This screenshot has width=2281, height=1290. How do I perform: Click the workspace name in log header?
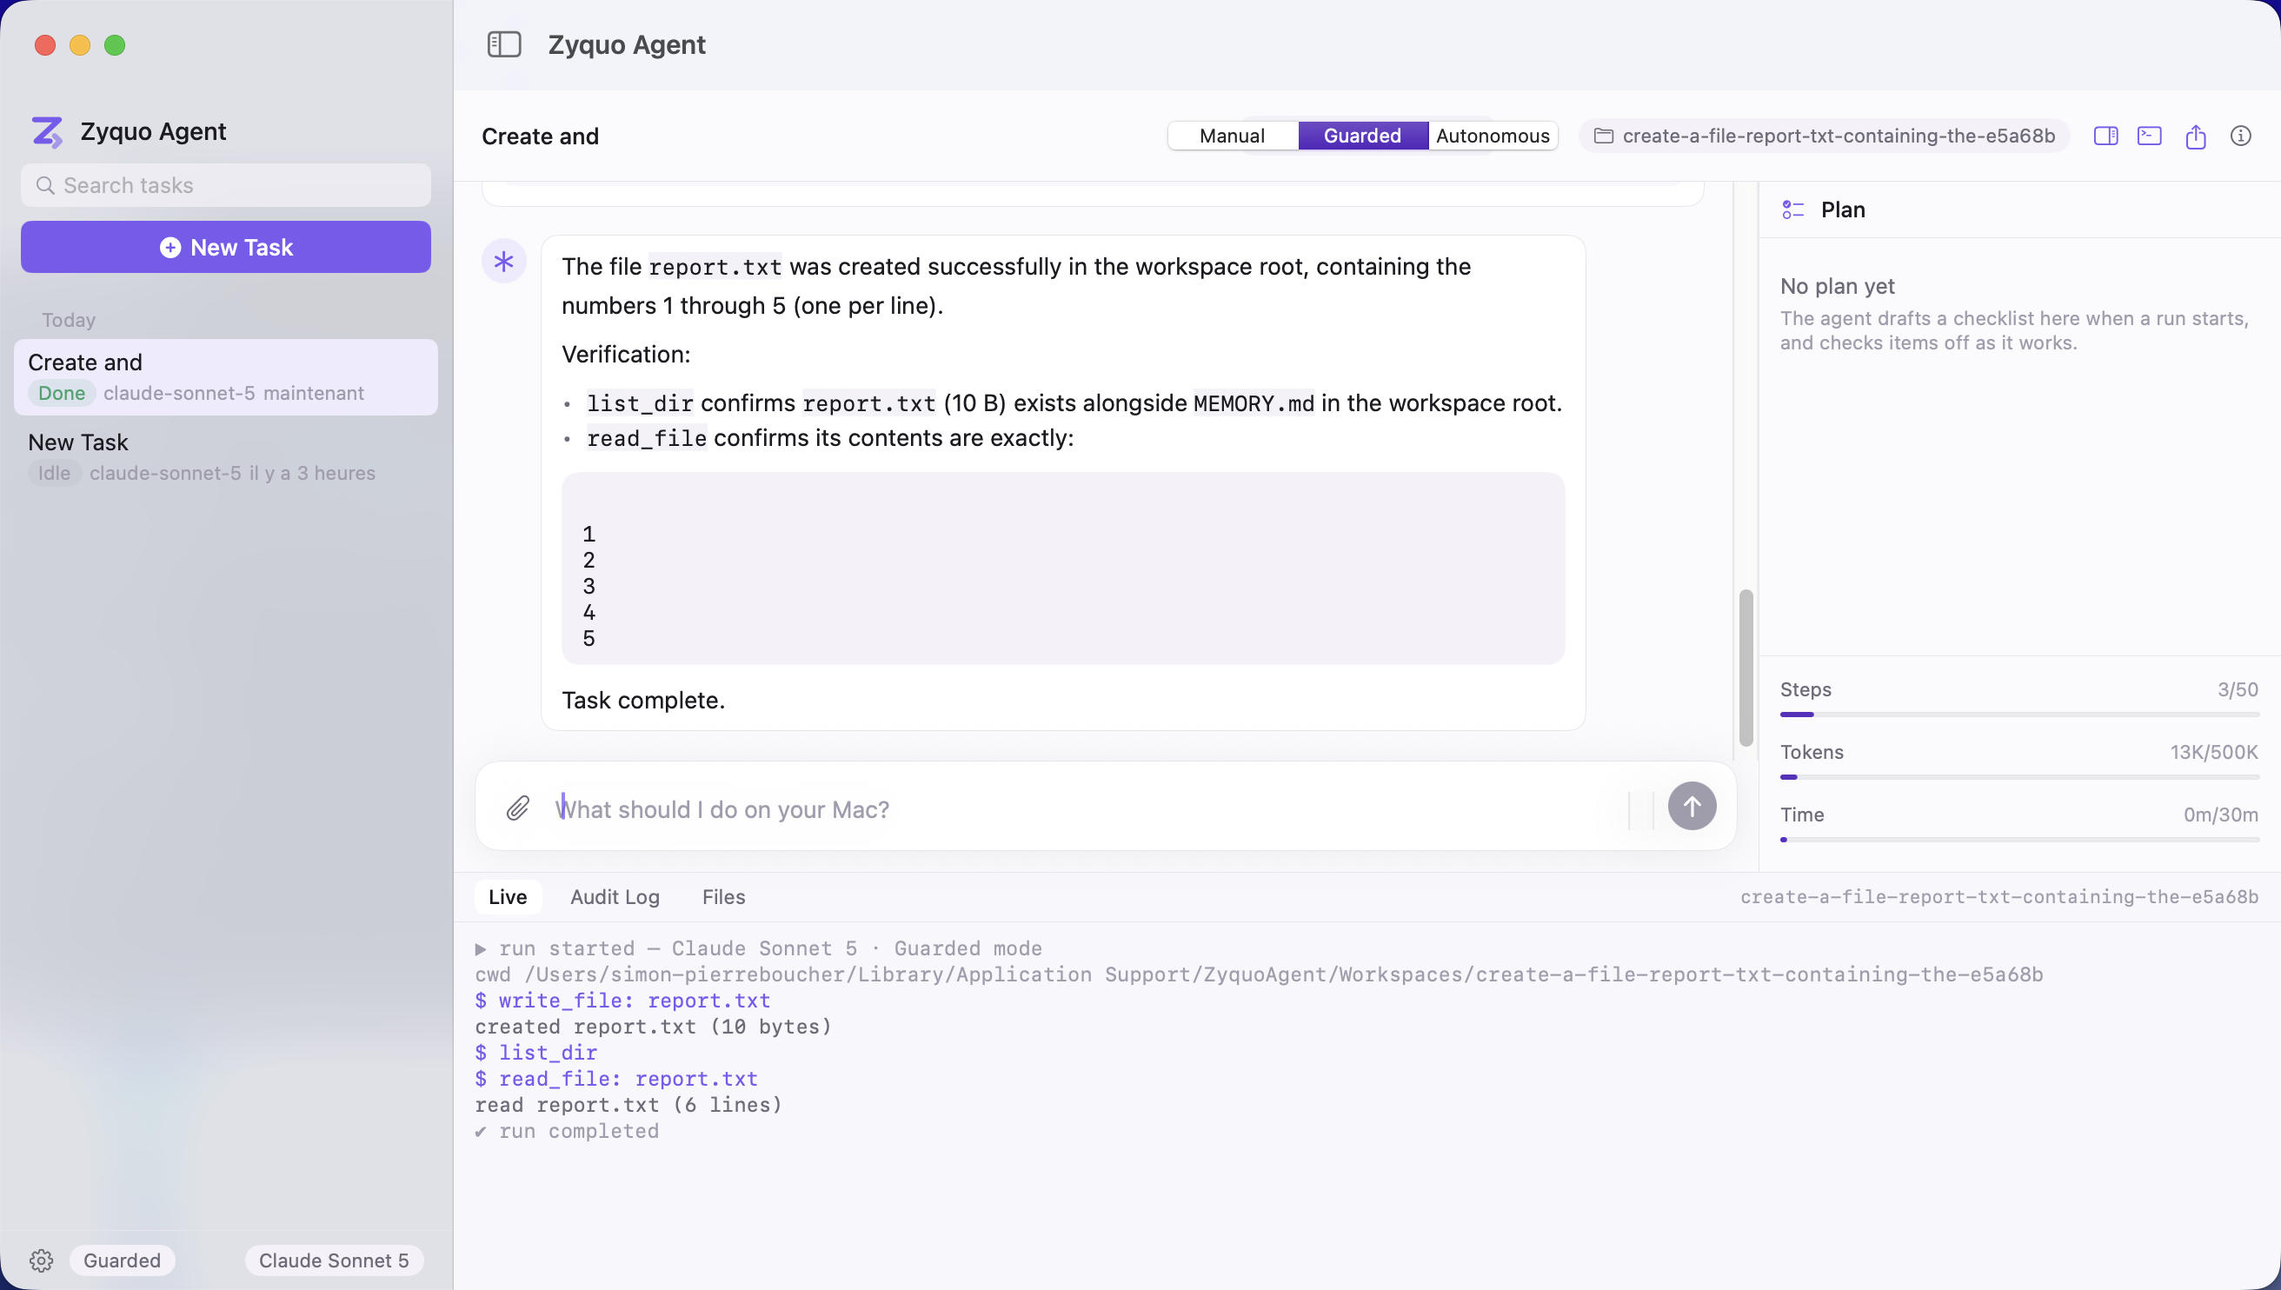1999,896
